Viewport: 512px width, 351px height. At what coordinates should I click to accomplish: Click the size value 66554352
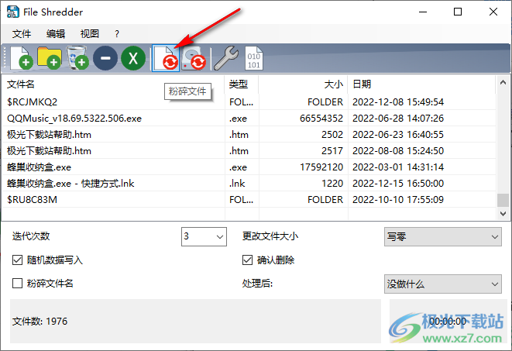[x=321, y=119]
